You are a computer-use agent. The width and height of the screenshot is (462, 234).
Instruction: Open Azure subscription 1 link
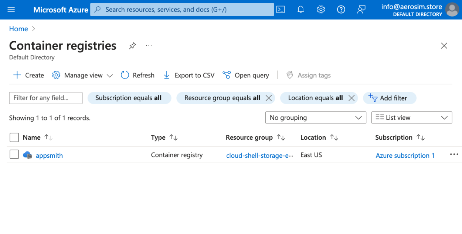pos(405,155)
